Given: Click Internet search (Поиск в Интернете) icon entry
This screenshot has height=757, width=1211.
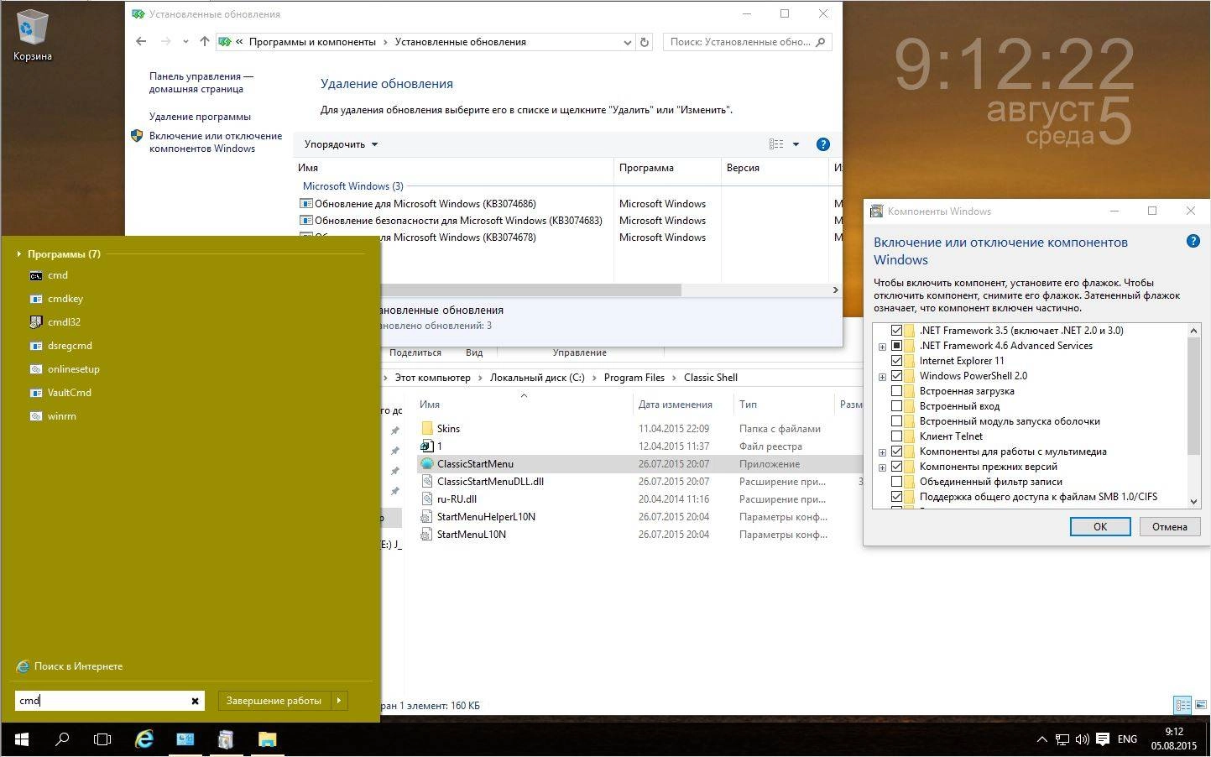Looking at the screenshot, I should pos(70,666).
